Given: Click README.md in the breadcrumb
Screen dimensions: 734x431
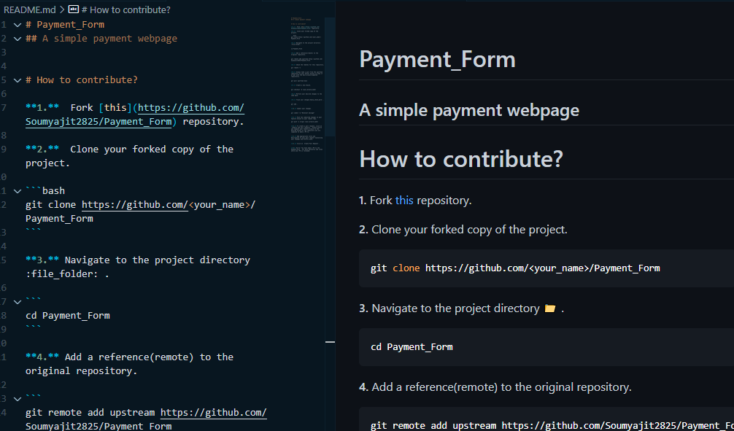Looking at the screenshot, I should pyautogui.click(x=31, y=9).
